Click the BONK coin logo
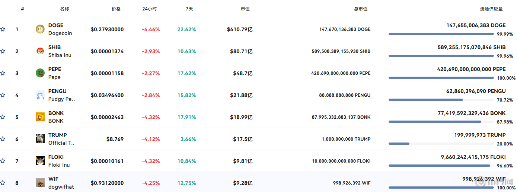This screenshot has width=517, height=192. [40, 117]
